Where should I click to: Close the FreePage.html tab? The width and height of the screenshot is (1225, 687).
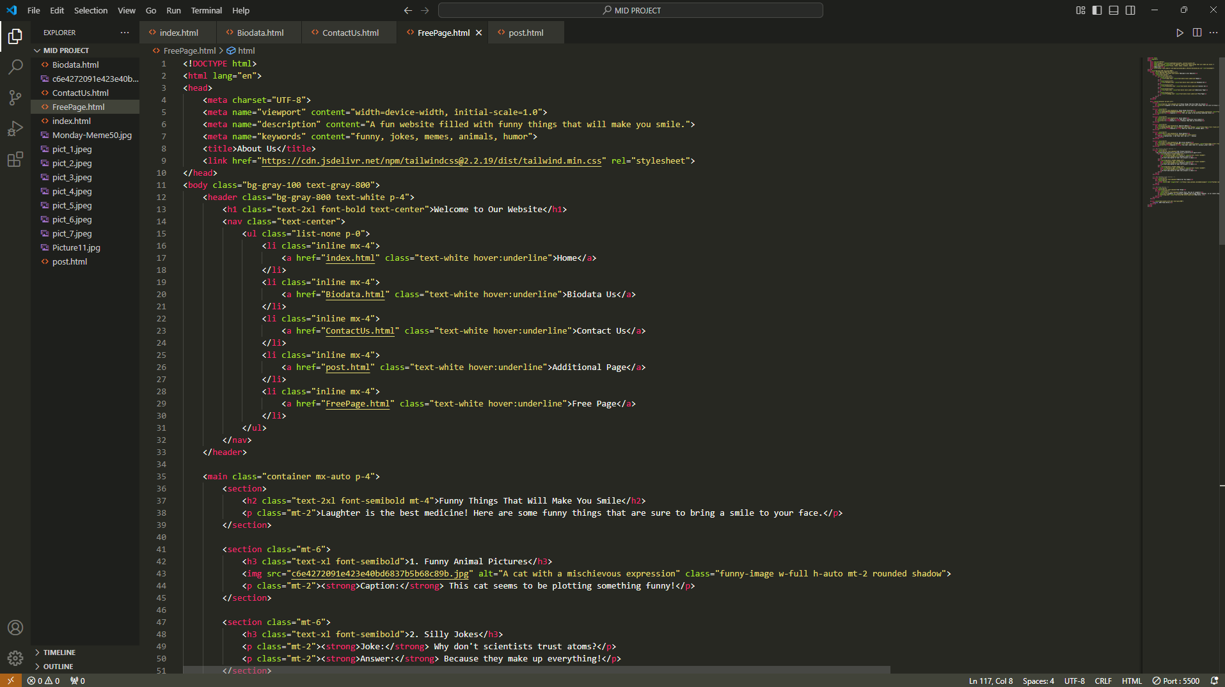[x=478, y=33]
